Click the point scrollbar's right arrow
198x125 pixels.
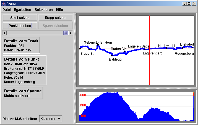(71, 33)
